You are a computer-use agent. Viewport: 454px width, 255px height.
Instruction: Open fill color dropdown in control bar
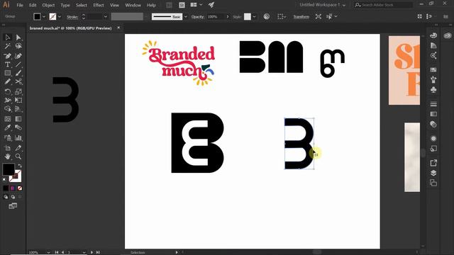pyautogui.click(x=44, y=17)
